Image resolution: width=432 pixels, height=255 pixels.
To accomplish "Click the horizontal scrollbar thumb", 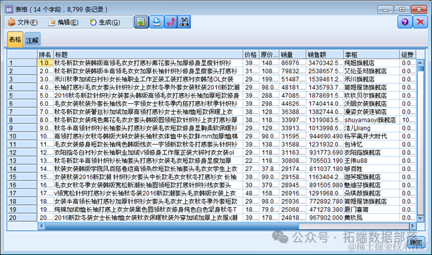I will (172, 226).
